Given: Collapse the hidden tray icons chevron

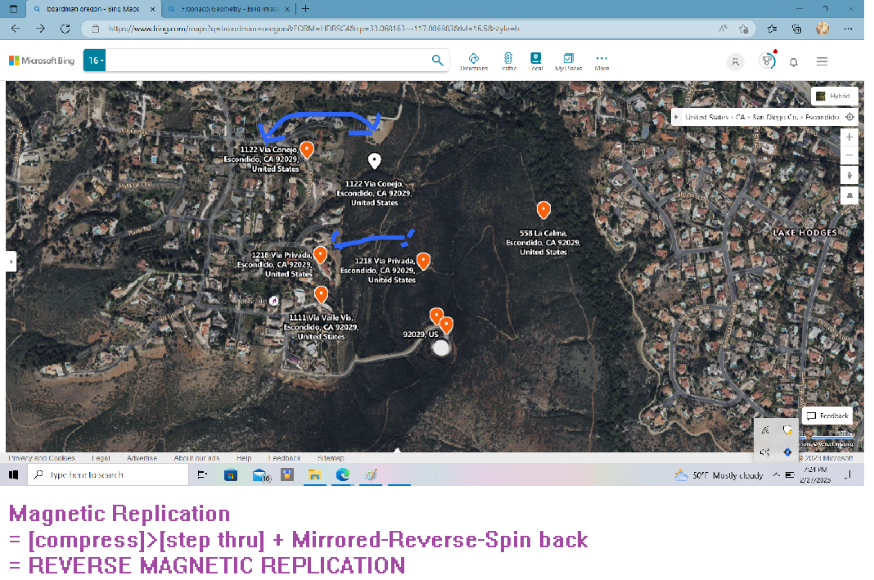Looking at the screenshot, I should [776, 474].
